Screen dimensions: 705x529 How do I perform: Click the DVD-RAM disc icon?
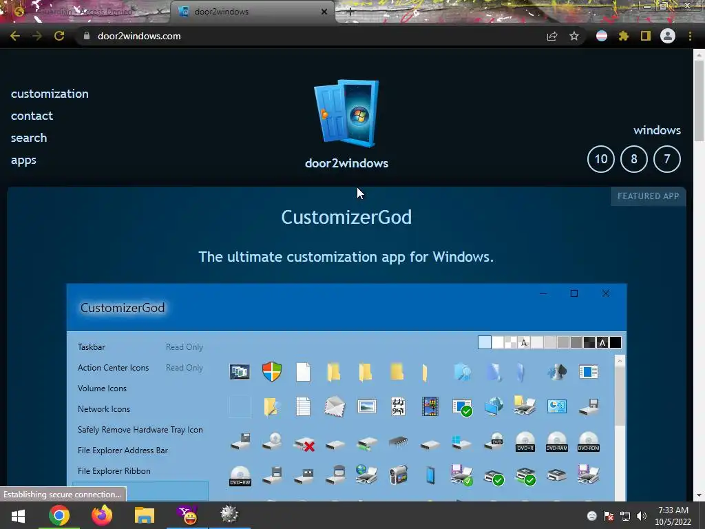(x=556, y=442)
